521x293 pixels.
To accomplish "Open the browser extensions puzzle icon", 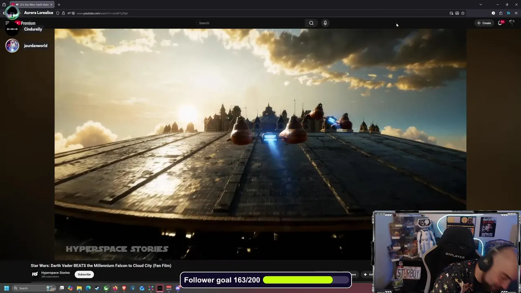I will [x=501, y=13].
